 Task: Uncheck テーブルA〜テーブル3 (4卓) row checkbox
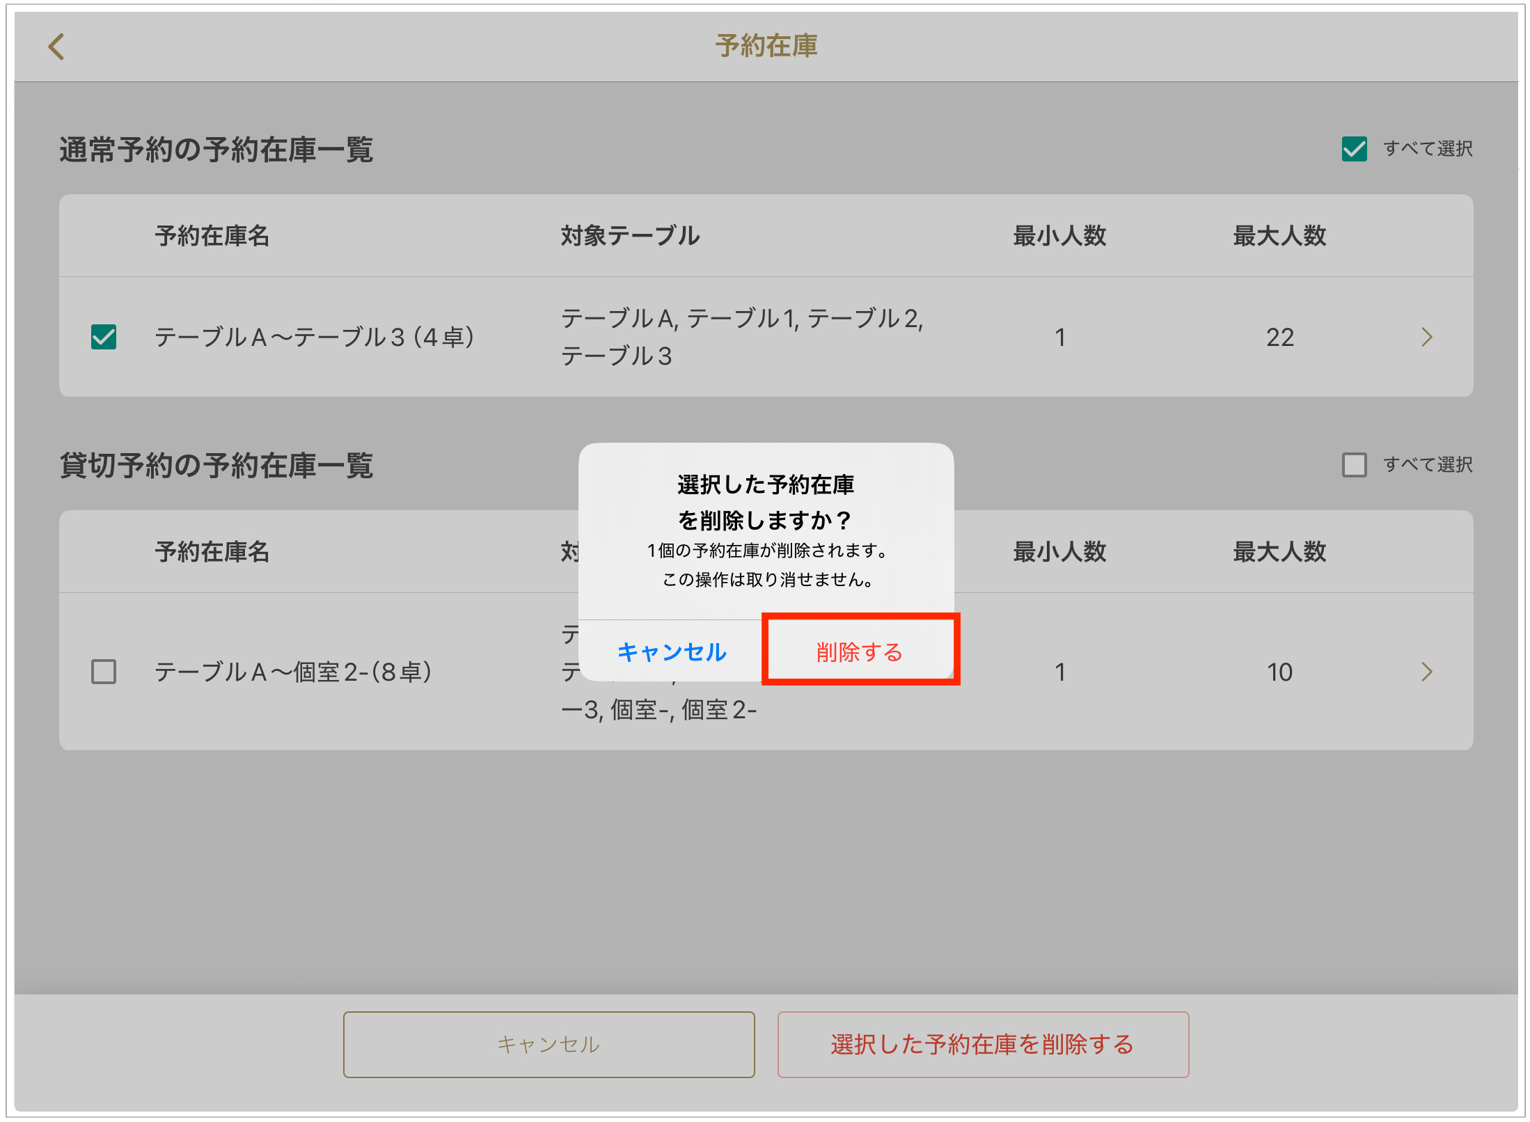104,338
